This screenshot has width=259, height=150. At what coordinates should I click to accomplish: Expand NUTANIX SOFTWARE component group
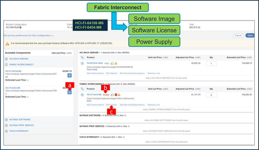pos(6,120)
